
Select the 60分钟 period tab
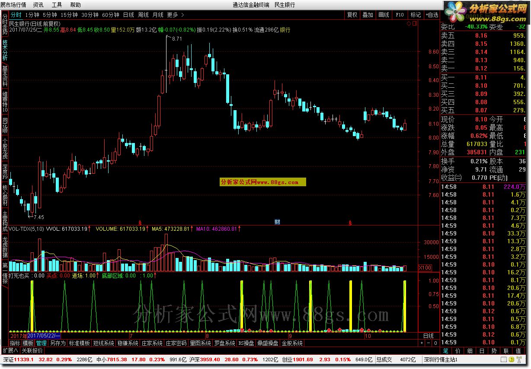pyautogui.click(x=111, y=15)
